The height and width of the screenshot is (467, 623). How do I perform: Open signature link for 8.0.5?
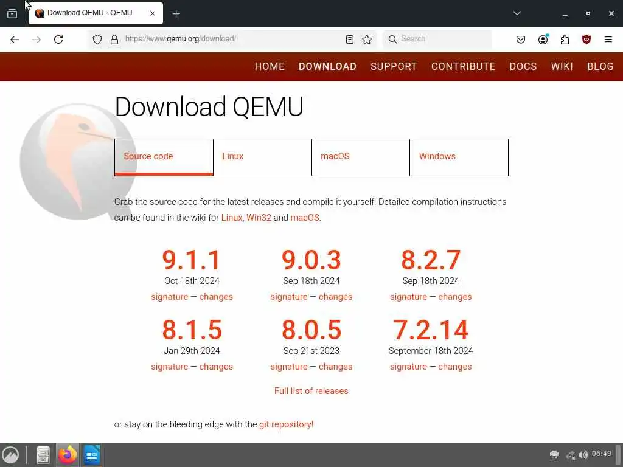pyautogui.click(x=289, y=367)
